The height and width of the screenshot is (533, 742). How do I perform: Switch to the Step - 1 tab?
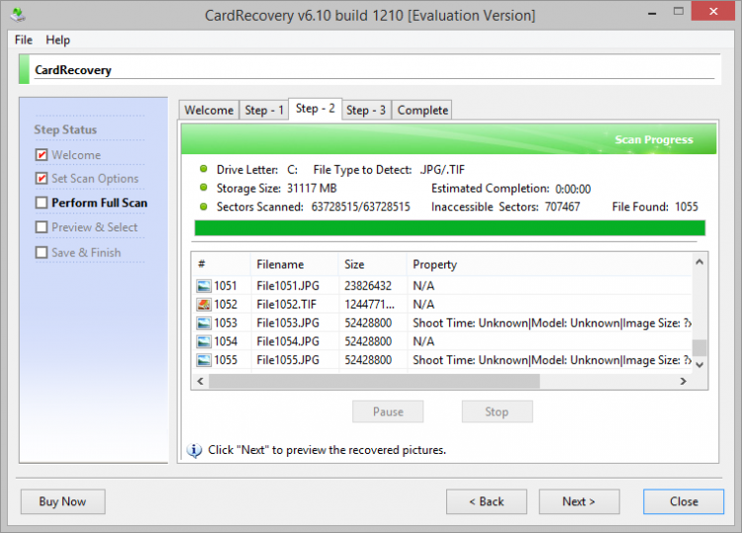(264, 110)
